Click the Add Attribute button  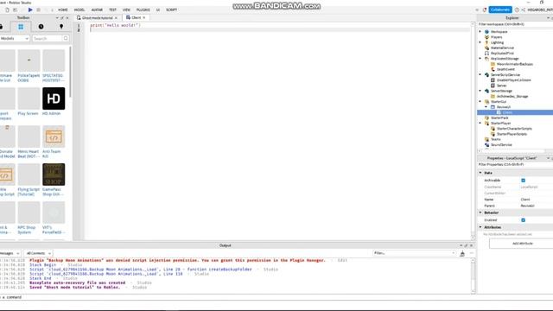[522, 244]
